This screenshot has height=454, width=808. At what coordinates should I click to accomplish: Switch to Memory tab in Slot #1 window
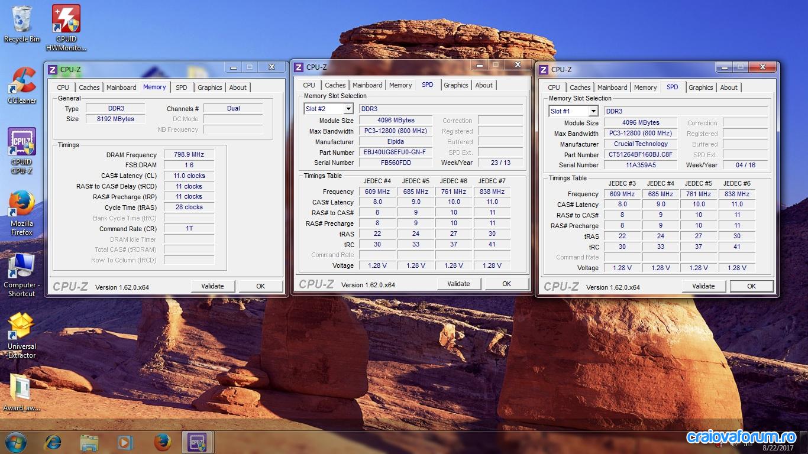point(645,87)
